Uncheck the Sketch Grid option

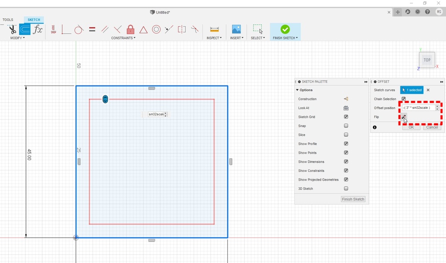click(346, 117)
